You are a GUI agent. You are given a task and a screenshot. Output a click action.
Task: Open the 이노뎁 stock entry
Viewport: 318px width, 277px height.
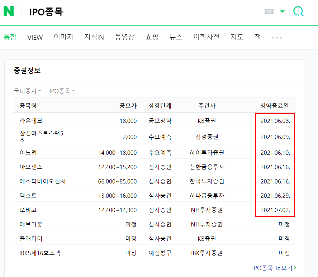(28, 153)
